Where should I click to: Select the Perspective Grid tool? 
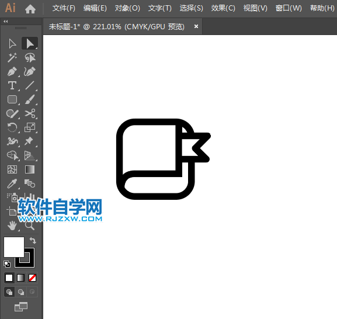pos(30,155)
